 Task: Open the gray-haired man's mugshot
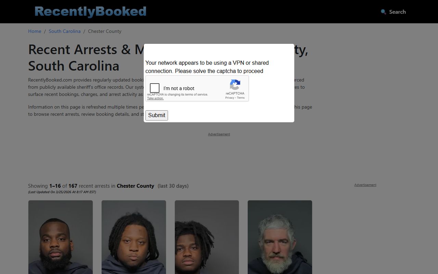coord(280,237)
